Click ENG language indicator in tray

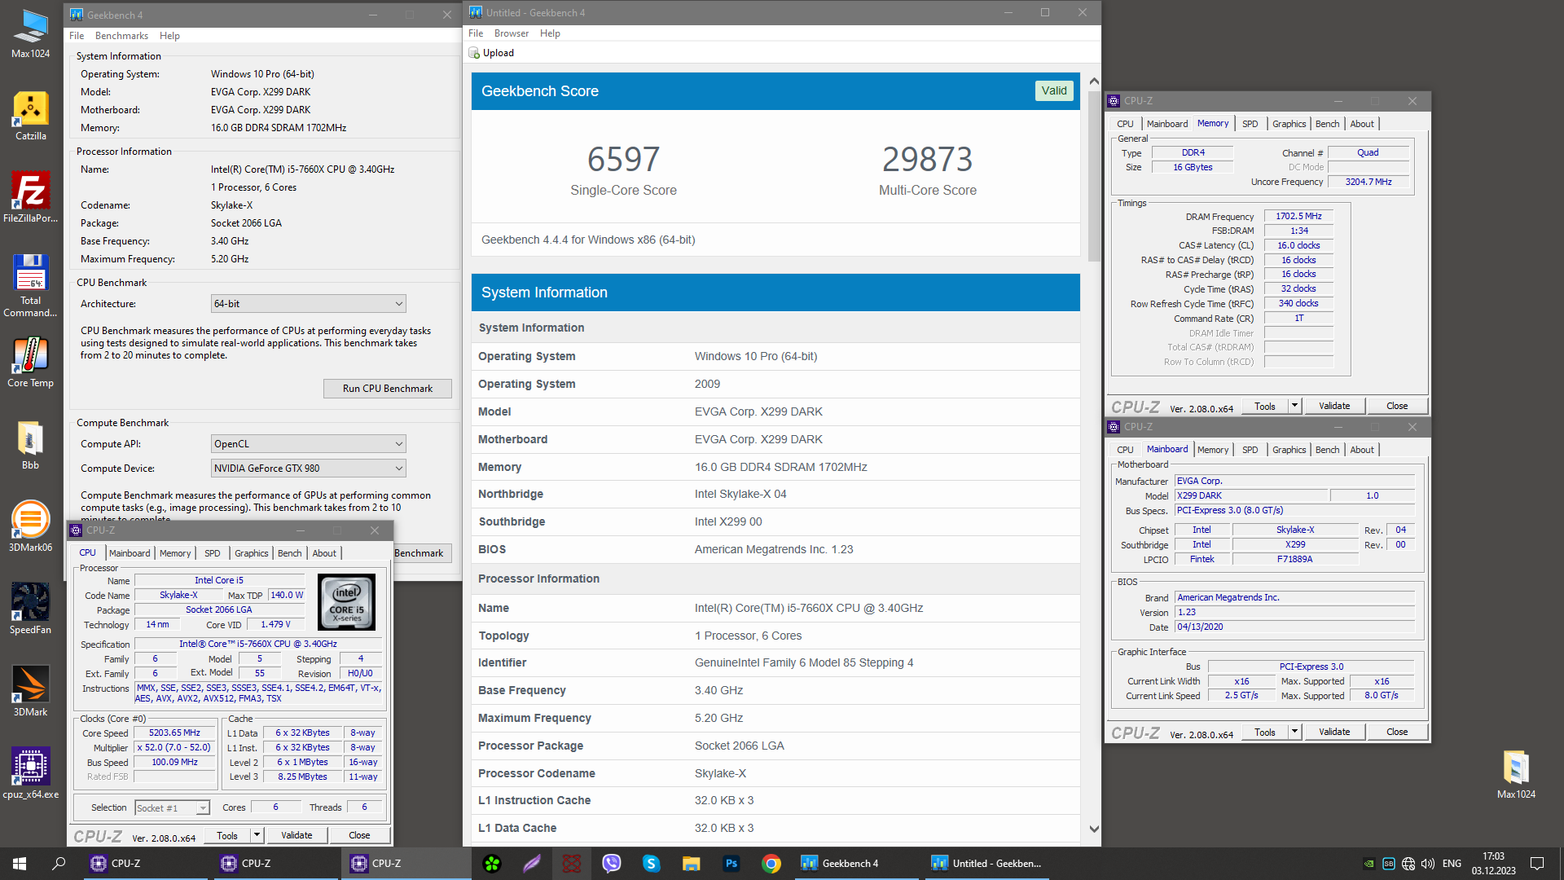pos(1452,864)
